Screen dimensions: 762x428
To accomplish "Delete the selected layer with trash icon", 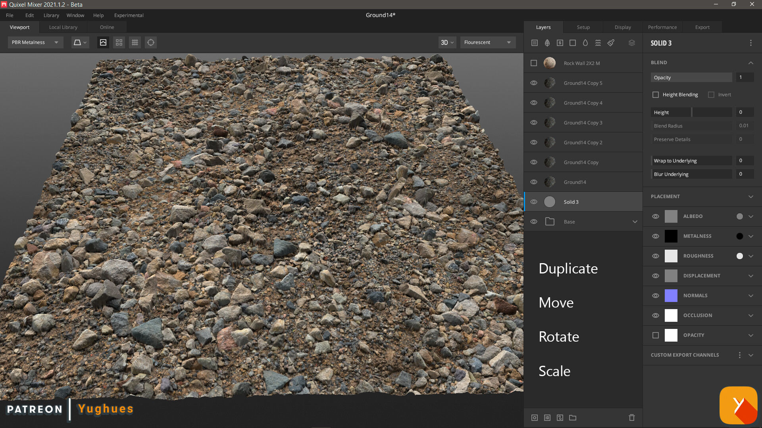I will pos(631,418).
